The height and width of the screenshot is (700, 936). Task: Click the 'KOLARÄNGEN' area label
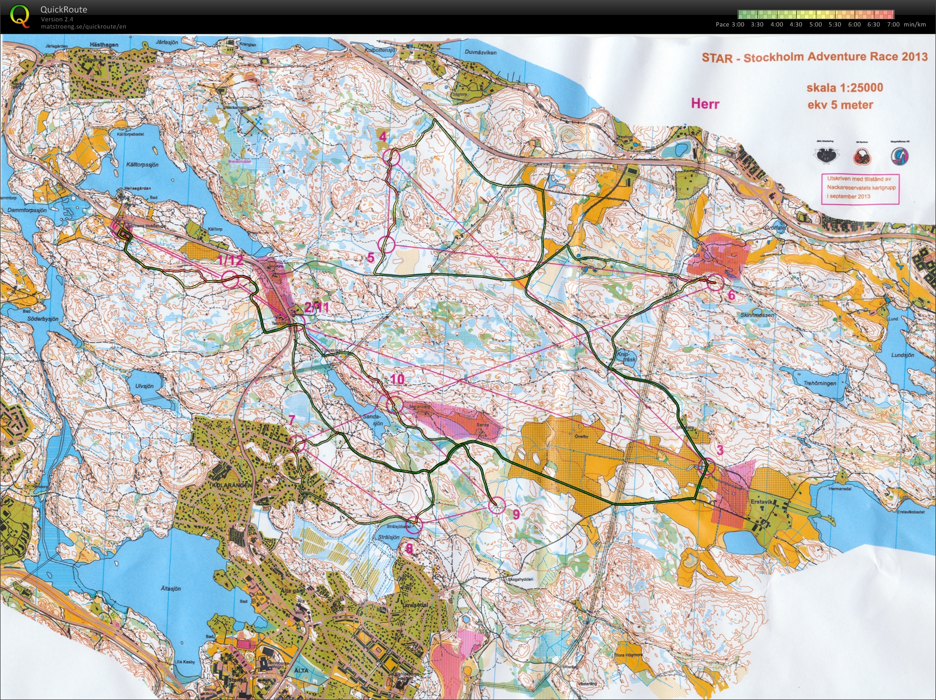point(232,485)
